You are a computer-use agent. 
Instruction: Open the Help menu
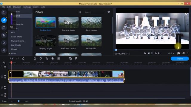pyautogui.click(x=43, y=7)
